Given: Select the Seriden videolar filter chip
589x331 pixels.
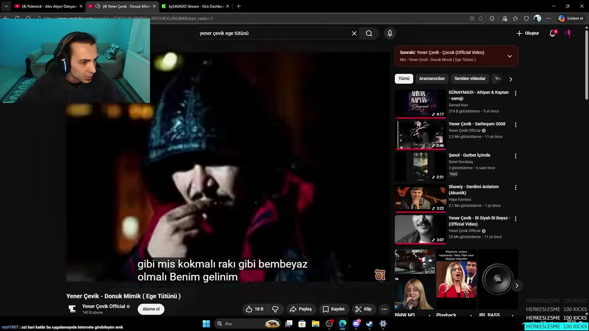Looking at the screenshot, I should tap(470, 79).
